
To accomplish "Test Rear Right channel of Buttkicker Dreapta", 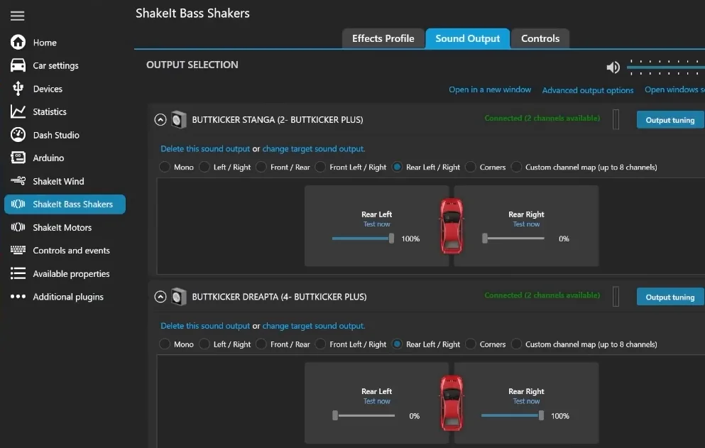I will (x=526, y=401).
